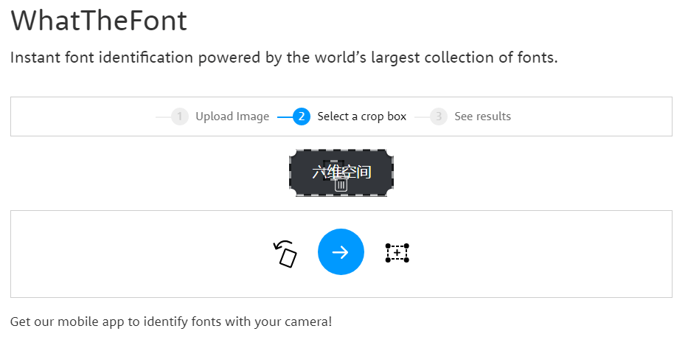
Task: Select the small inner crop box on the image
Action: pyautogui.click(x=333, y=168)
